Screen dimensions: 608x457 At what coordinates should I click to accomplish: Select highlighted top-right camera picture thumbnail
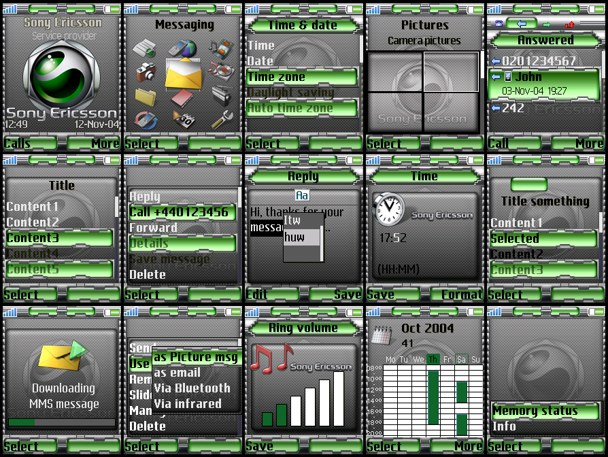451,71
